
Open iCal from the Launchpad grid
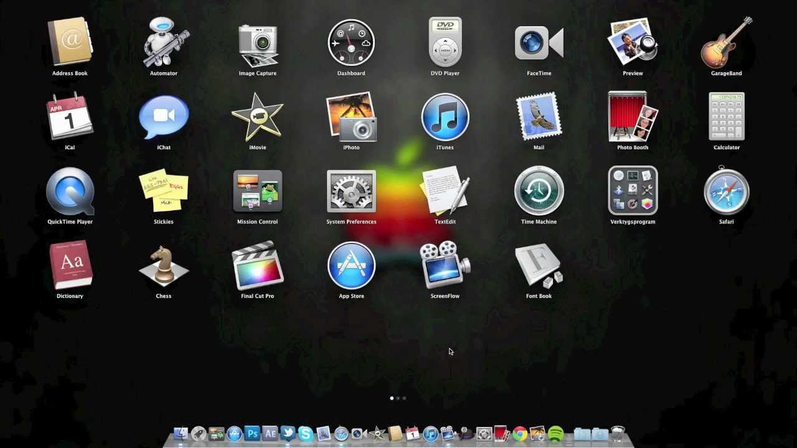point(70,116)
